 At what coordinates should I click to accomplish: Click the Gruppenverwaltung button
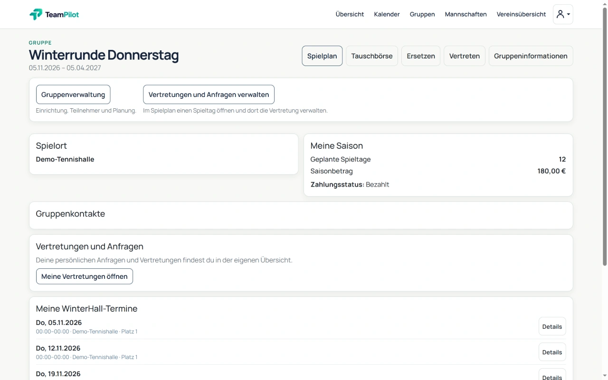73,95
